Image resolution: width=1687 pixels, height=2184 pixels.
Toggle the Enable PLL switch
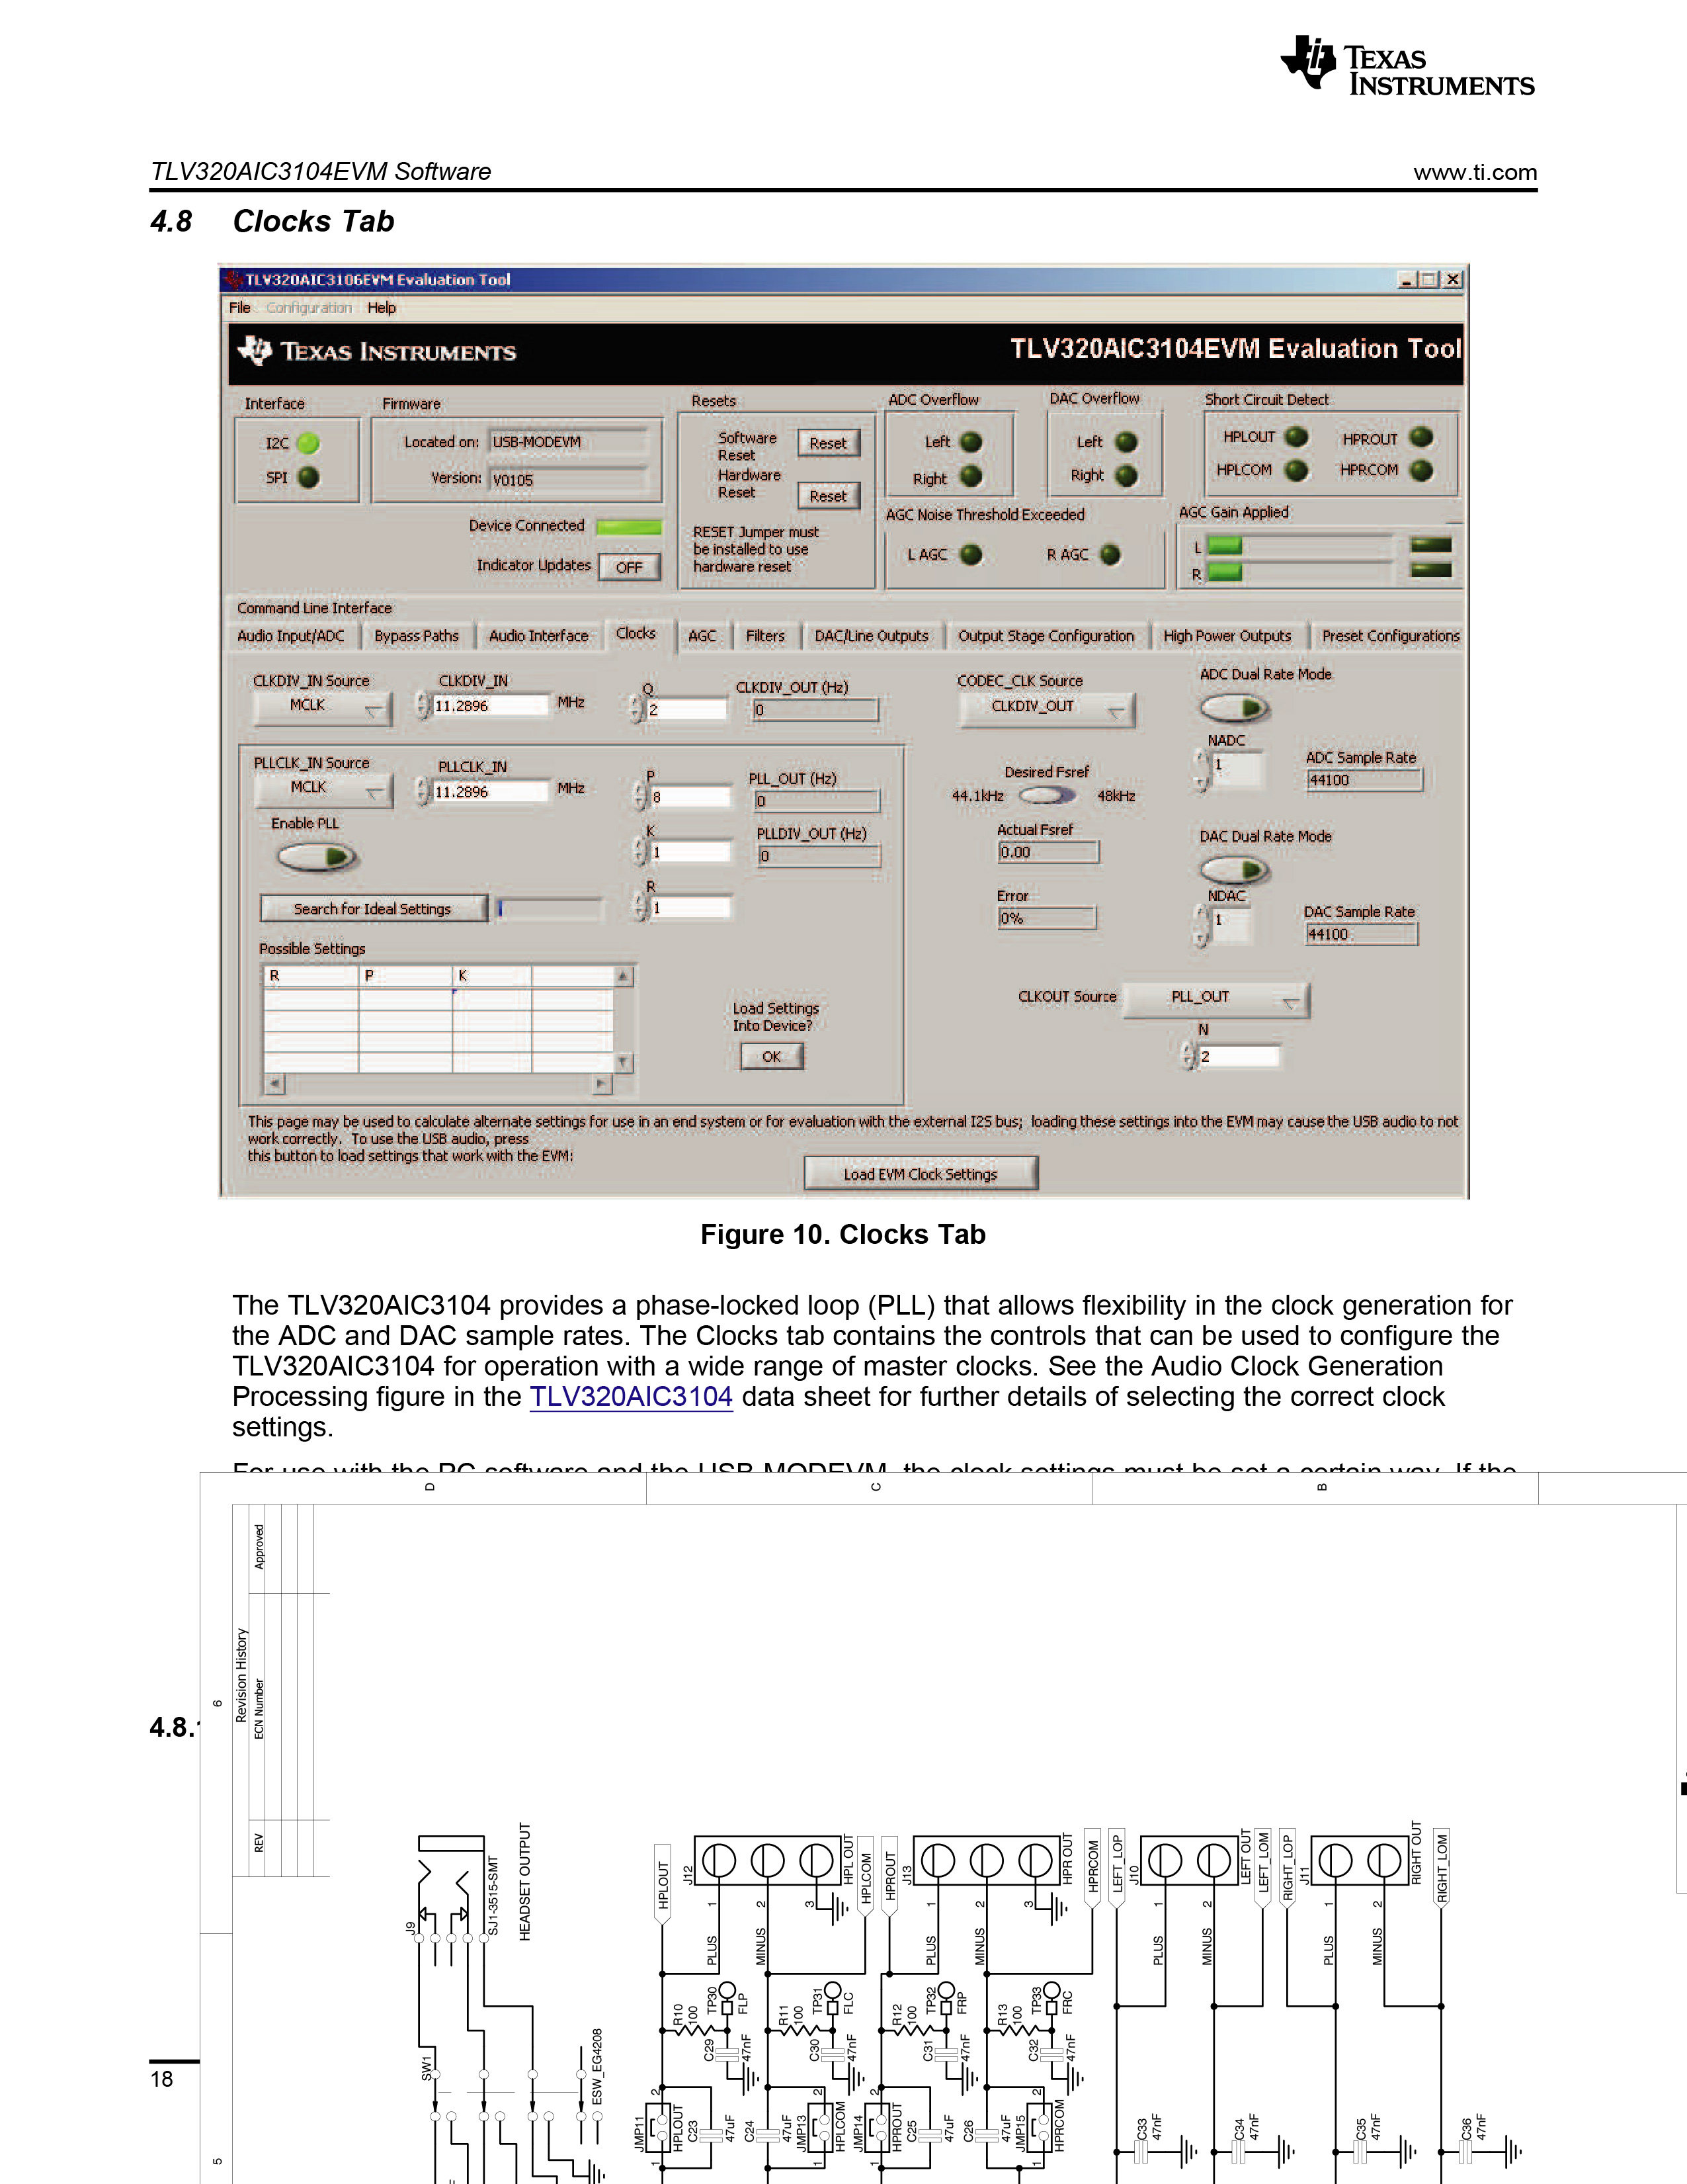tap(317, 857)
